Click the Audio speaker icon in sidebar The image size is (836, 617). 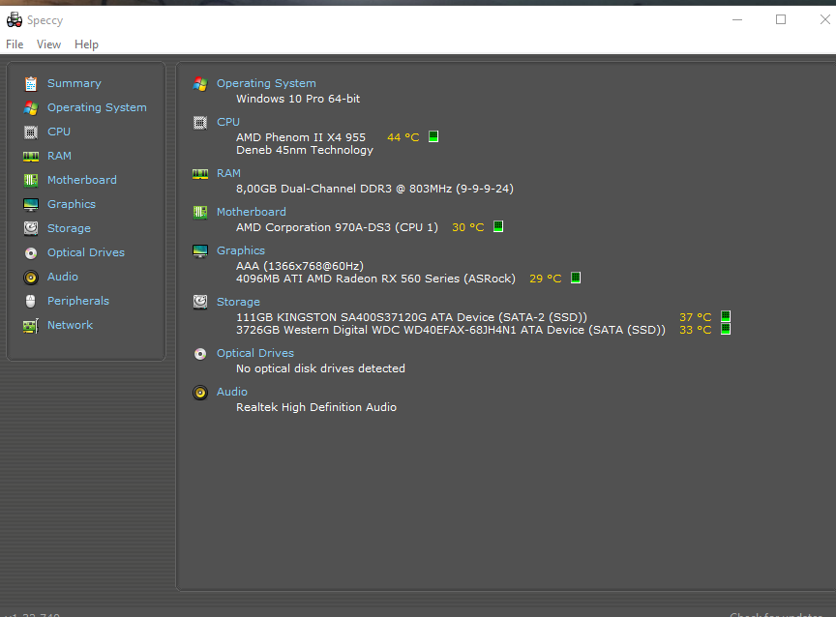31,277
